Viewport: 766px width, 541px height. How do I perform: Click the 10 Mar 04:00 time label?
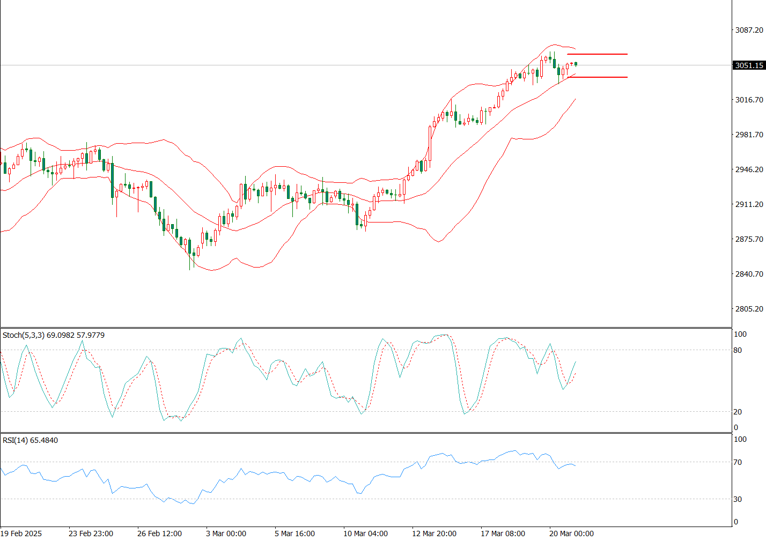(365, 533)
